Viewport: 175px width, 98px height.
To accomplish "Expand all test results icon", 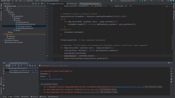I will (x=19, y=66).
